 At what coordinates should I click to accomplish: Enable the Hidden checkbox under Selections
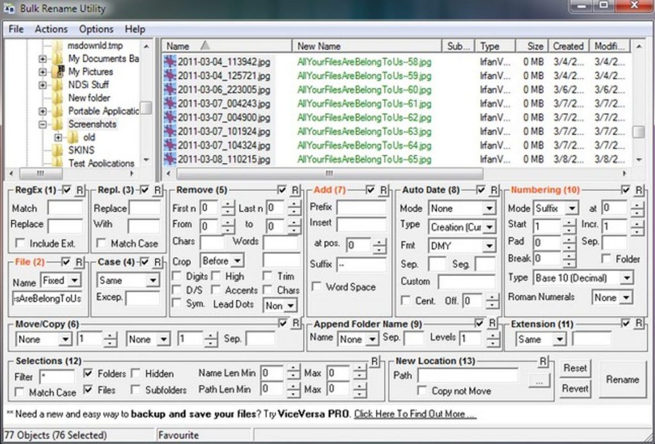coord(136,373)
